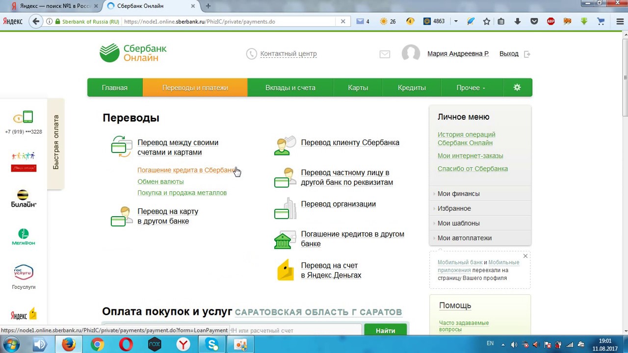Click the shopping cart extension icon

click(x=601, y=22)
